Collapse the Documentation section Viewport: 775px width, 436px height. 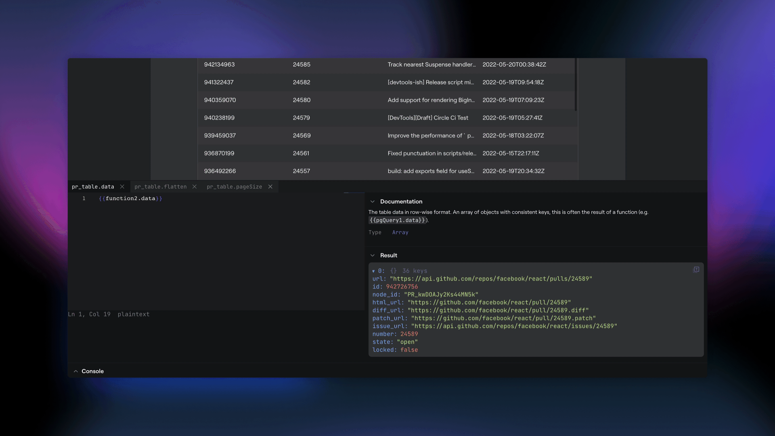[x=373, y=201]
